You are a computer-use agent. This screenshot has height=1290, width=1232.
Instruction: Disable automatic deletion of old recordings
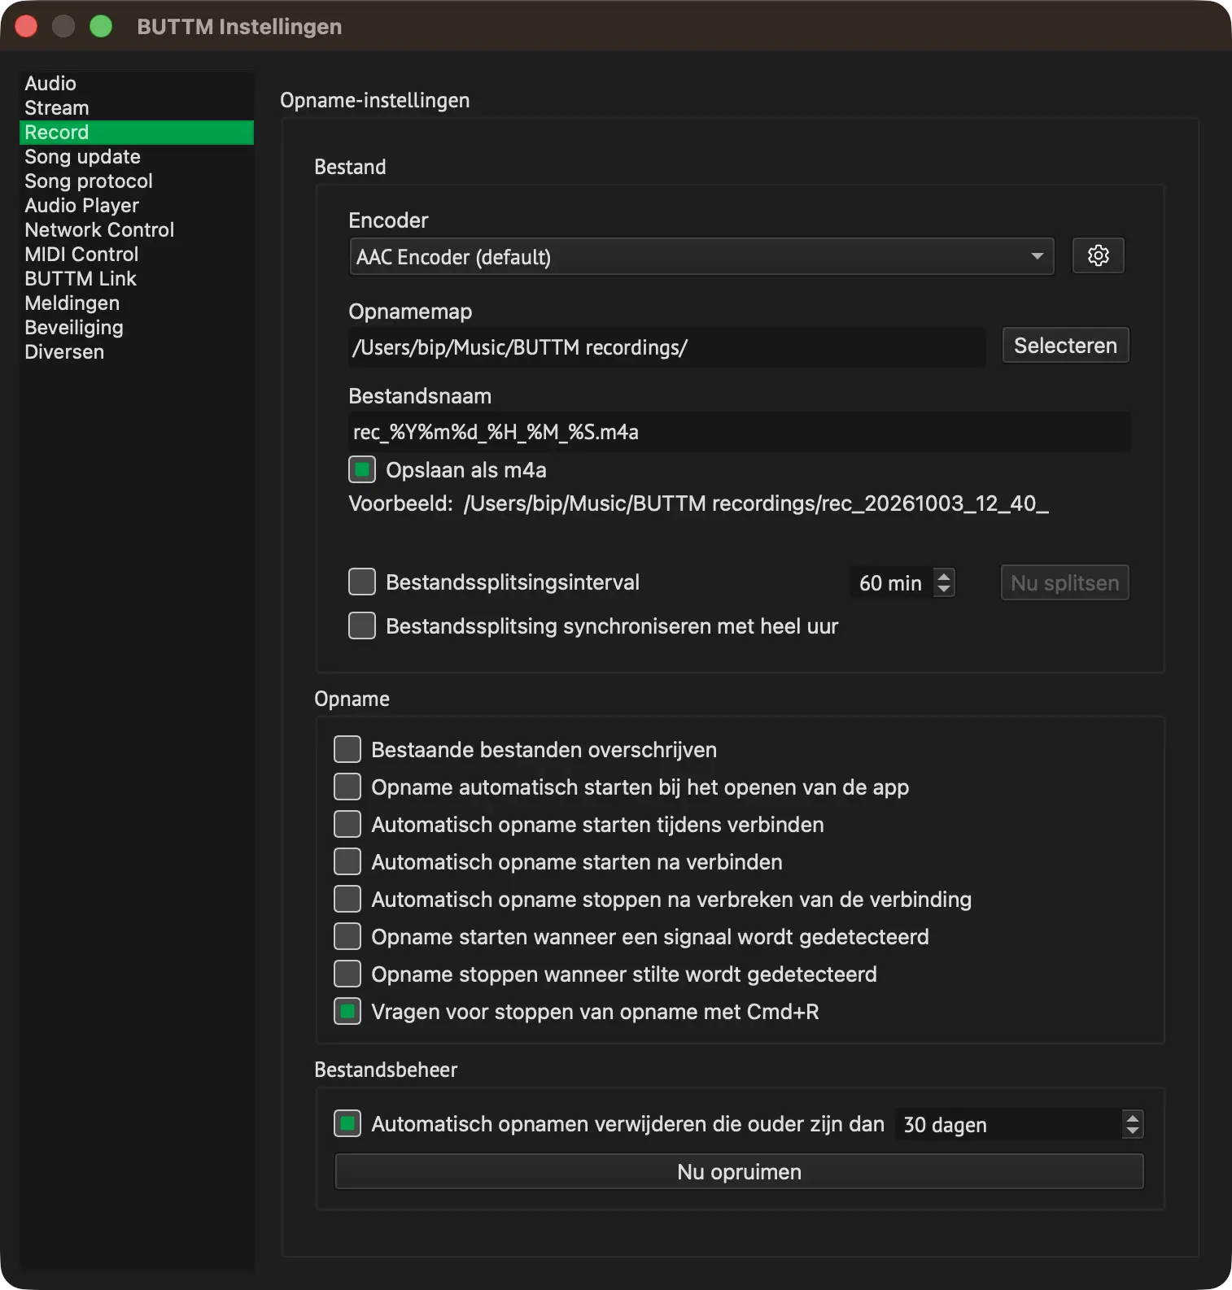pyautogui.click(x=347, y=1124)
